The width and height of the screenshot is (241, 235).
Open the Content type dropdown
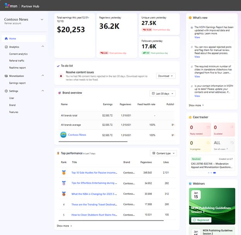click(x=163, y=153)
